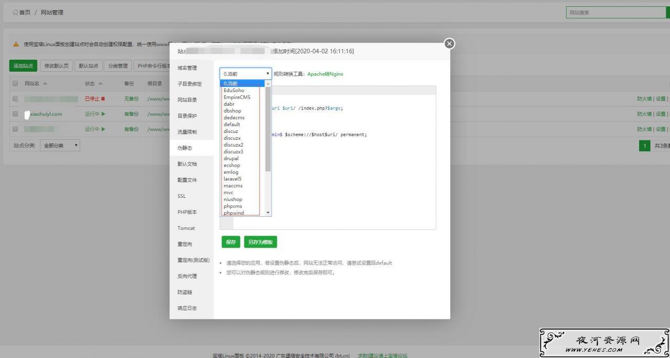Screen dimensions: 670x358
Task: Open the 全部分类 category dropdown
Action: [x=60, y=146]
